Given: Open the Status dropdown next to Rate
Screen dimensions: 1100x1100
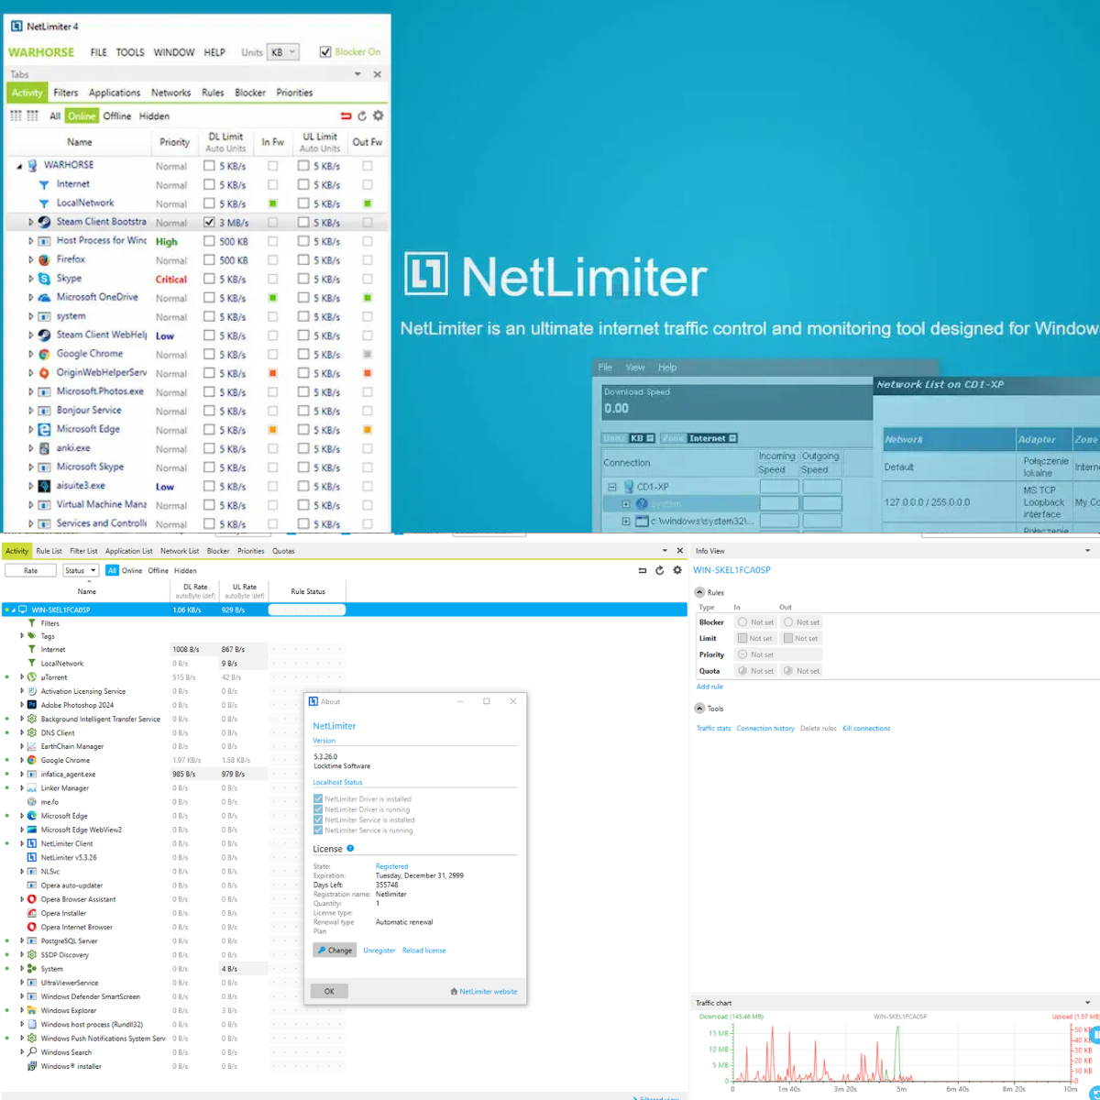Looking at the screenshot, I should 81,570.
